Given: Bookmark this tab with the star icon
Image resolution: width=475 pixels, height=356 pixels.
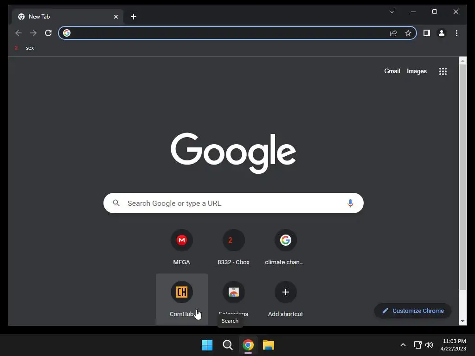Looking at the screenshot, I should coord(408,33).
